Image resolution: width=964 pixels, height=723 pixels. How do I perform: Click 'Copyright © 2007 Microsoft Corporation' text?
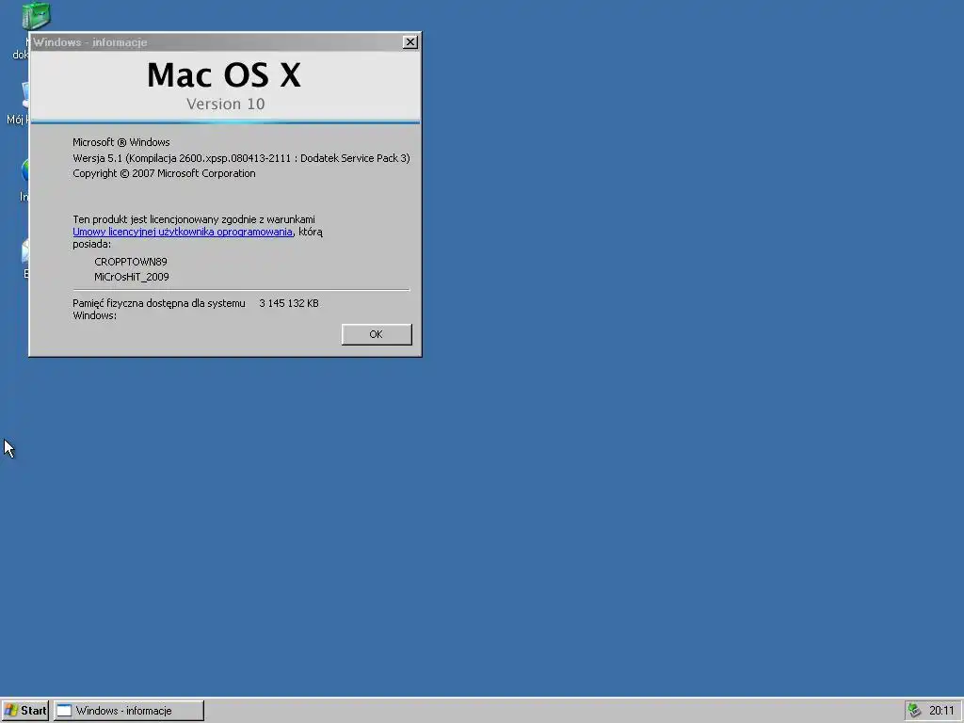(164, 173)
